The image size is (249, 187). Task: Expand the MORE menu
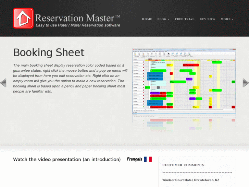227,19
